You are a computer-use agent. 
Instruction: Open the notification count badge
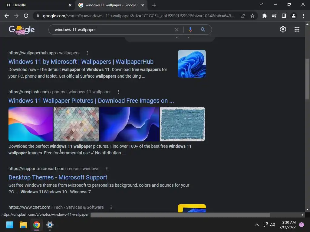pyautogui.click(x=302, y=225)
